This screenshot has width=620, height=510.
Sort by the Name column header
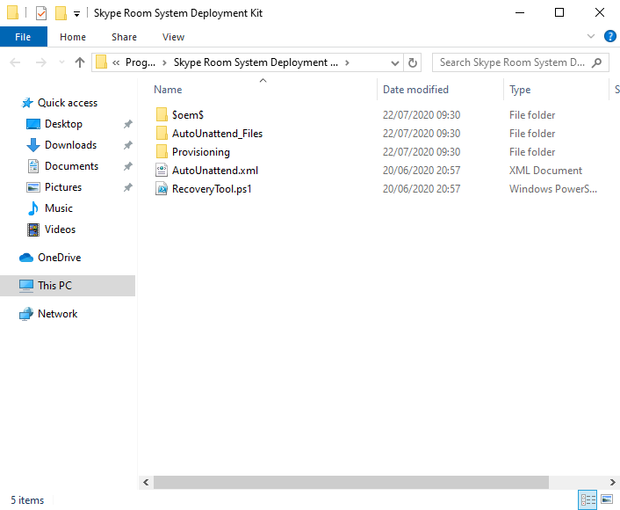click(x=168, y=90)
